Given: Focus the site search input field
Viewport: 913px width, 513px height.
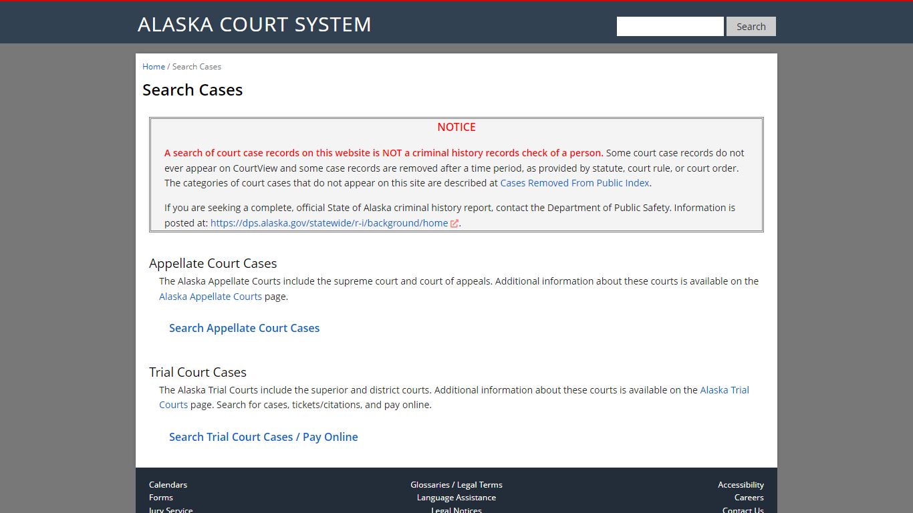Looking at the screenshot, I should (x=670, y=27).
